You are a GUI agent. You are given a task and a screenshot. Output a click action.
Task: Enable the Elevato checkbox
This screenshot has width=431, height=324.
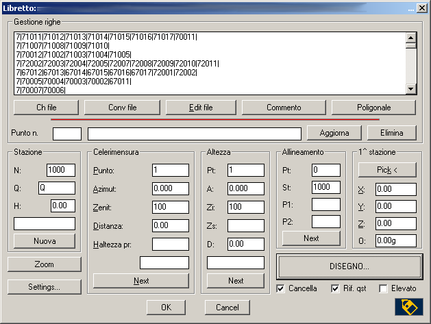tap(383, 288)
